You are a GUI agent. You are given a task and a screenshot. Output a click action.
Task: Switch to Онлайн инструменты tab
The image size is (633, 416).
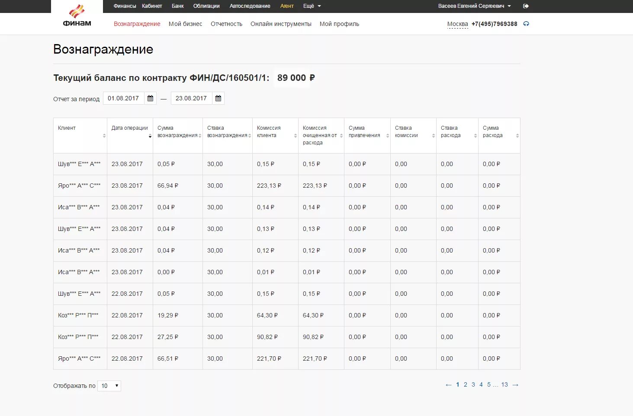[281, 24]
